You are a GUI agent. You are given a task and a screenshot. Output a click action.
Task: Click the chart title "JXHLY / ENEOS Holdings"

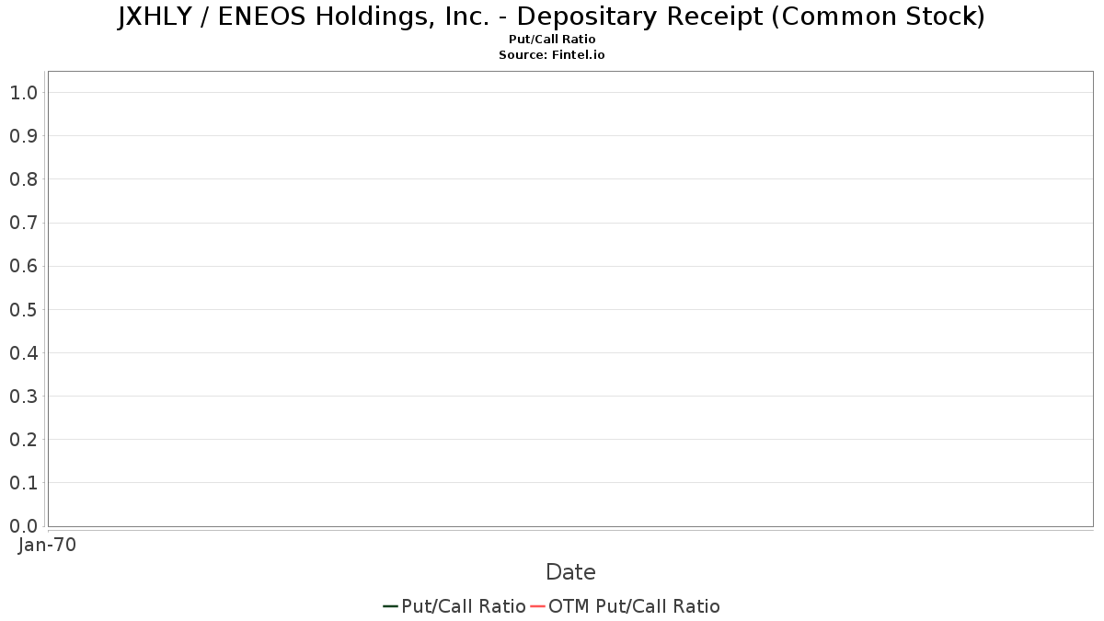(552, 17)
